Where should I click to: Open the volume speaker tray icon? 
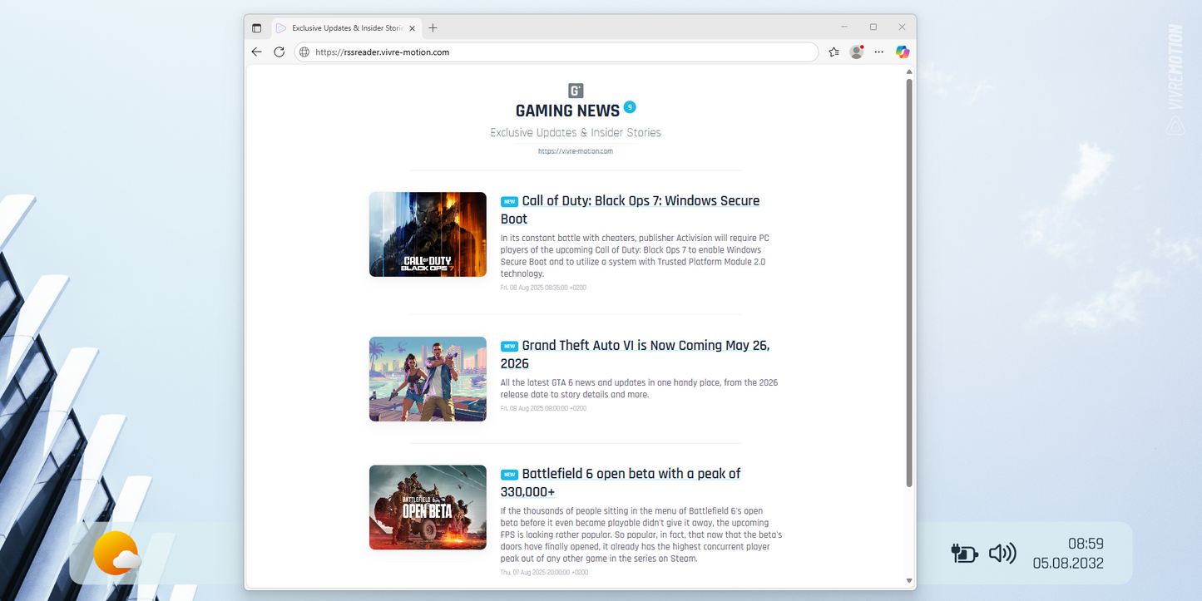pyautogui.click(x=1002, y=553)
